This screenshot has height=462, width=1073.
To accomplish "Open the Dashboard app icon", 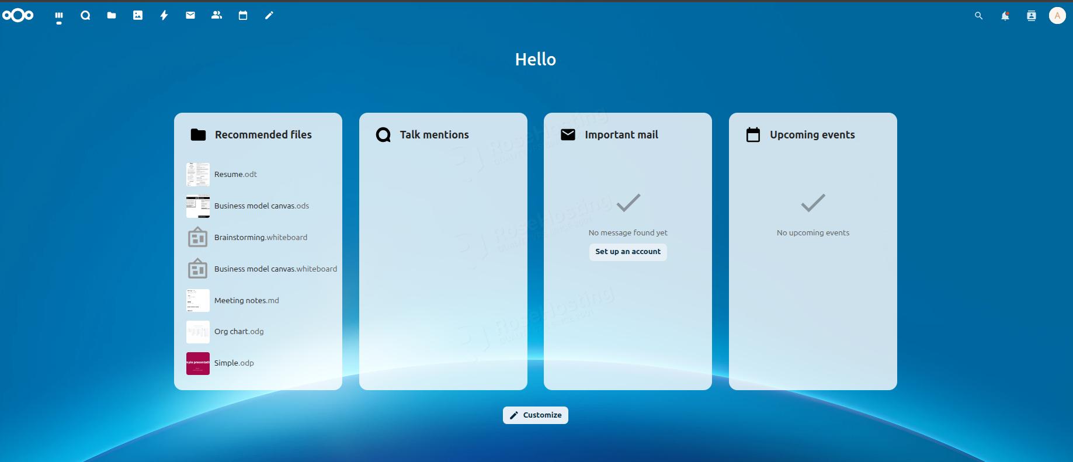I will [x=59, y=16].
